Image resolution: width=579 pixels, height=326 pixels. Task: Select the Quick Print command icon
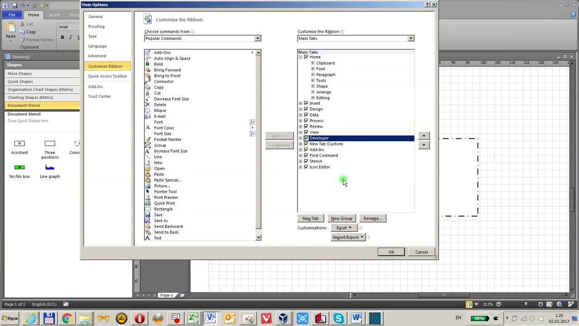[x=147, y=203]
